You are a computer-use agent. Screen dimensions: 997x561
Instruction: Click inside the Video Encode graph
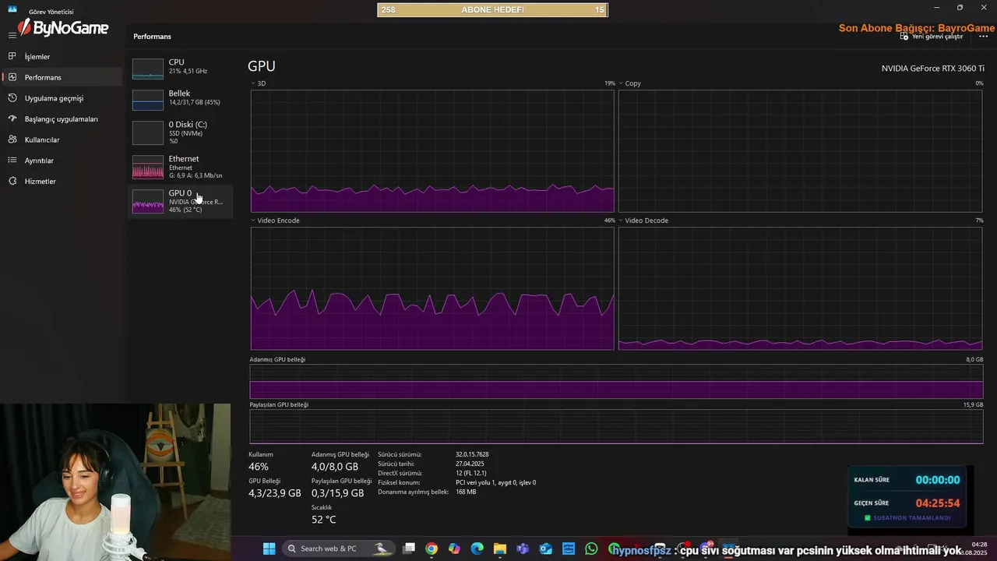pos(432,288)
